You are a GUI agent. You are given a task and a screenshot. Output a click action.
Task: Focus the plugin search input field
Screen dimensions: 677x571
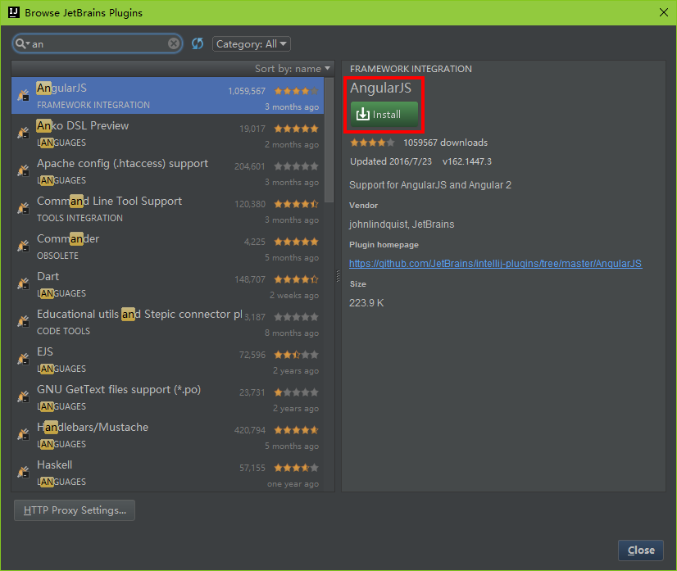pos(99,43)
